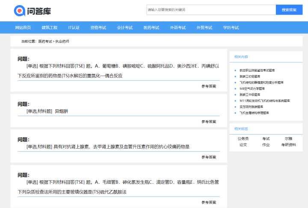Select the IT认证 navigation tab

click(x=74, y=28)
